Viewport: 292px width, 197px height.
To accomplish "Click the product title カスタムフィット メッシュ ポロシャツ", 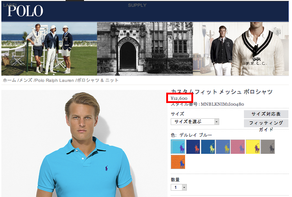I will point(221,91).
